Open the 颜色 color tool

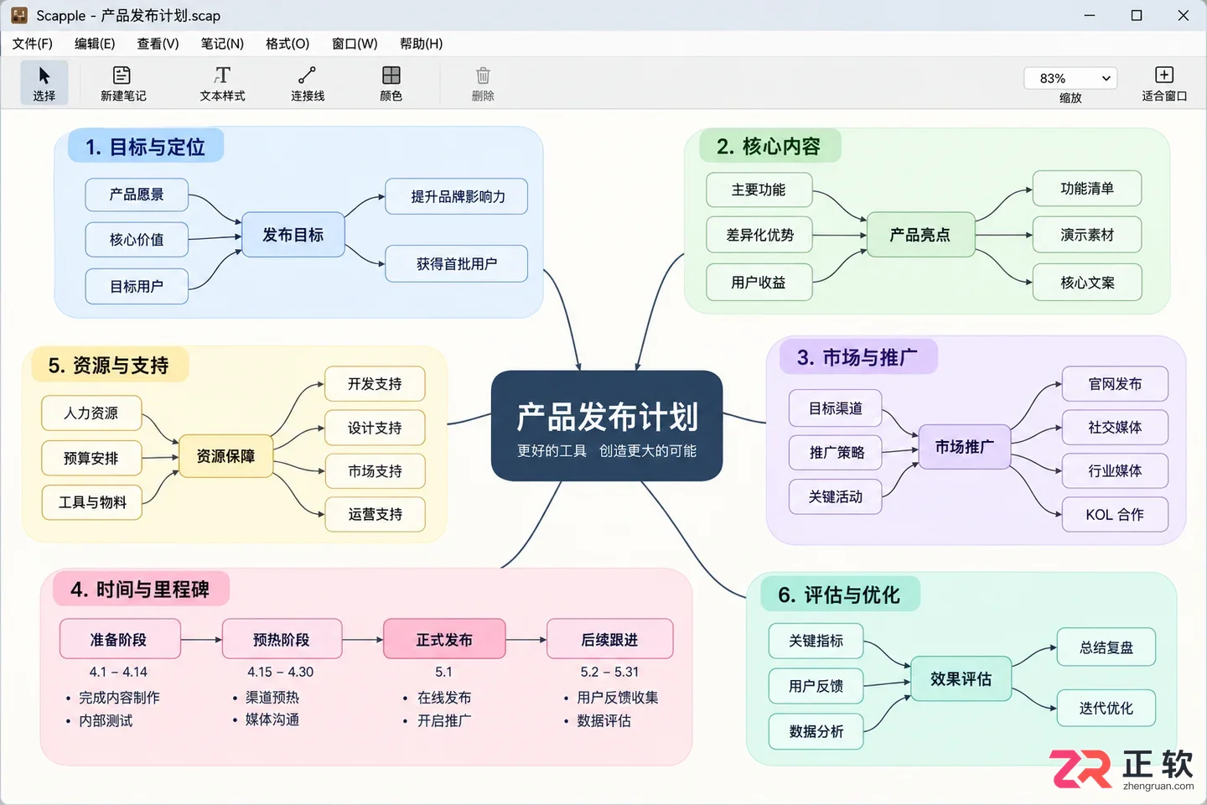pyautogui.click(x=391, y=83)
